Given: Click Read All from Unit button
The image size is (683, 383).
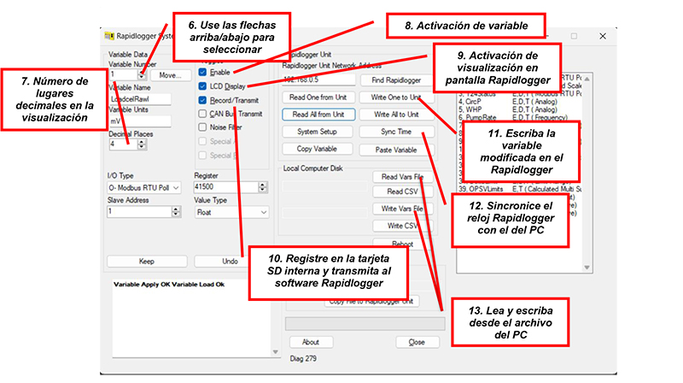Looking at the screenshot, I should click(x=318, y=115).
